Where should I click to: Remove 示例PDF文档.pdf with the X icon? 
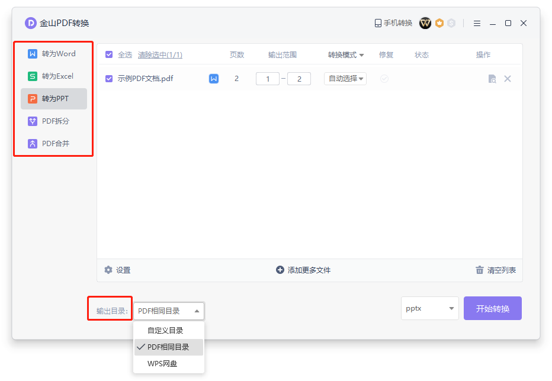pyautogui.click(x=508, y=79)
